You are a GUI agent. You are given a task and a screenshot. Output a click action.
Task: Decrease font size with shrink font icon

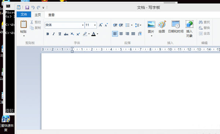(x=106, y=25)
